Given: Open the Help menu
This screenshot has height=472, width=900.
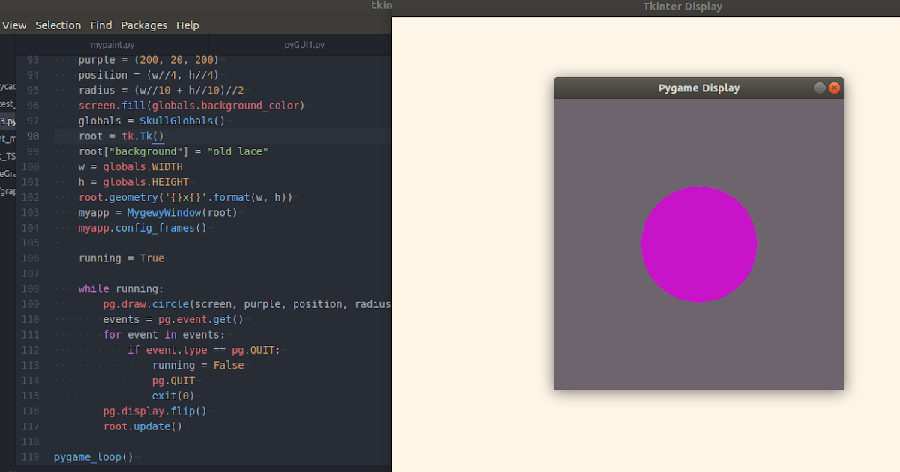Looking at the screenshot, I should tap(187, 25).
